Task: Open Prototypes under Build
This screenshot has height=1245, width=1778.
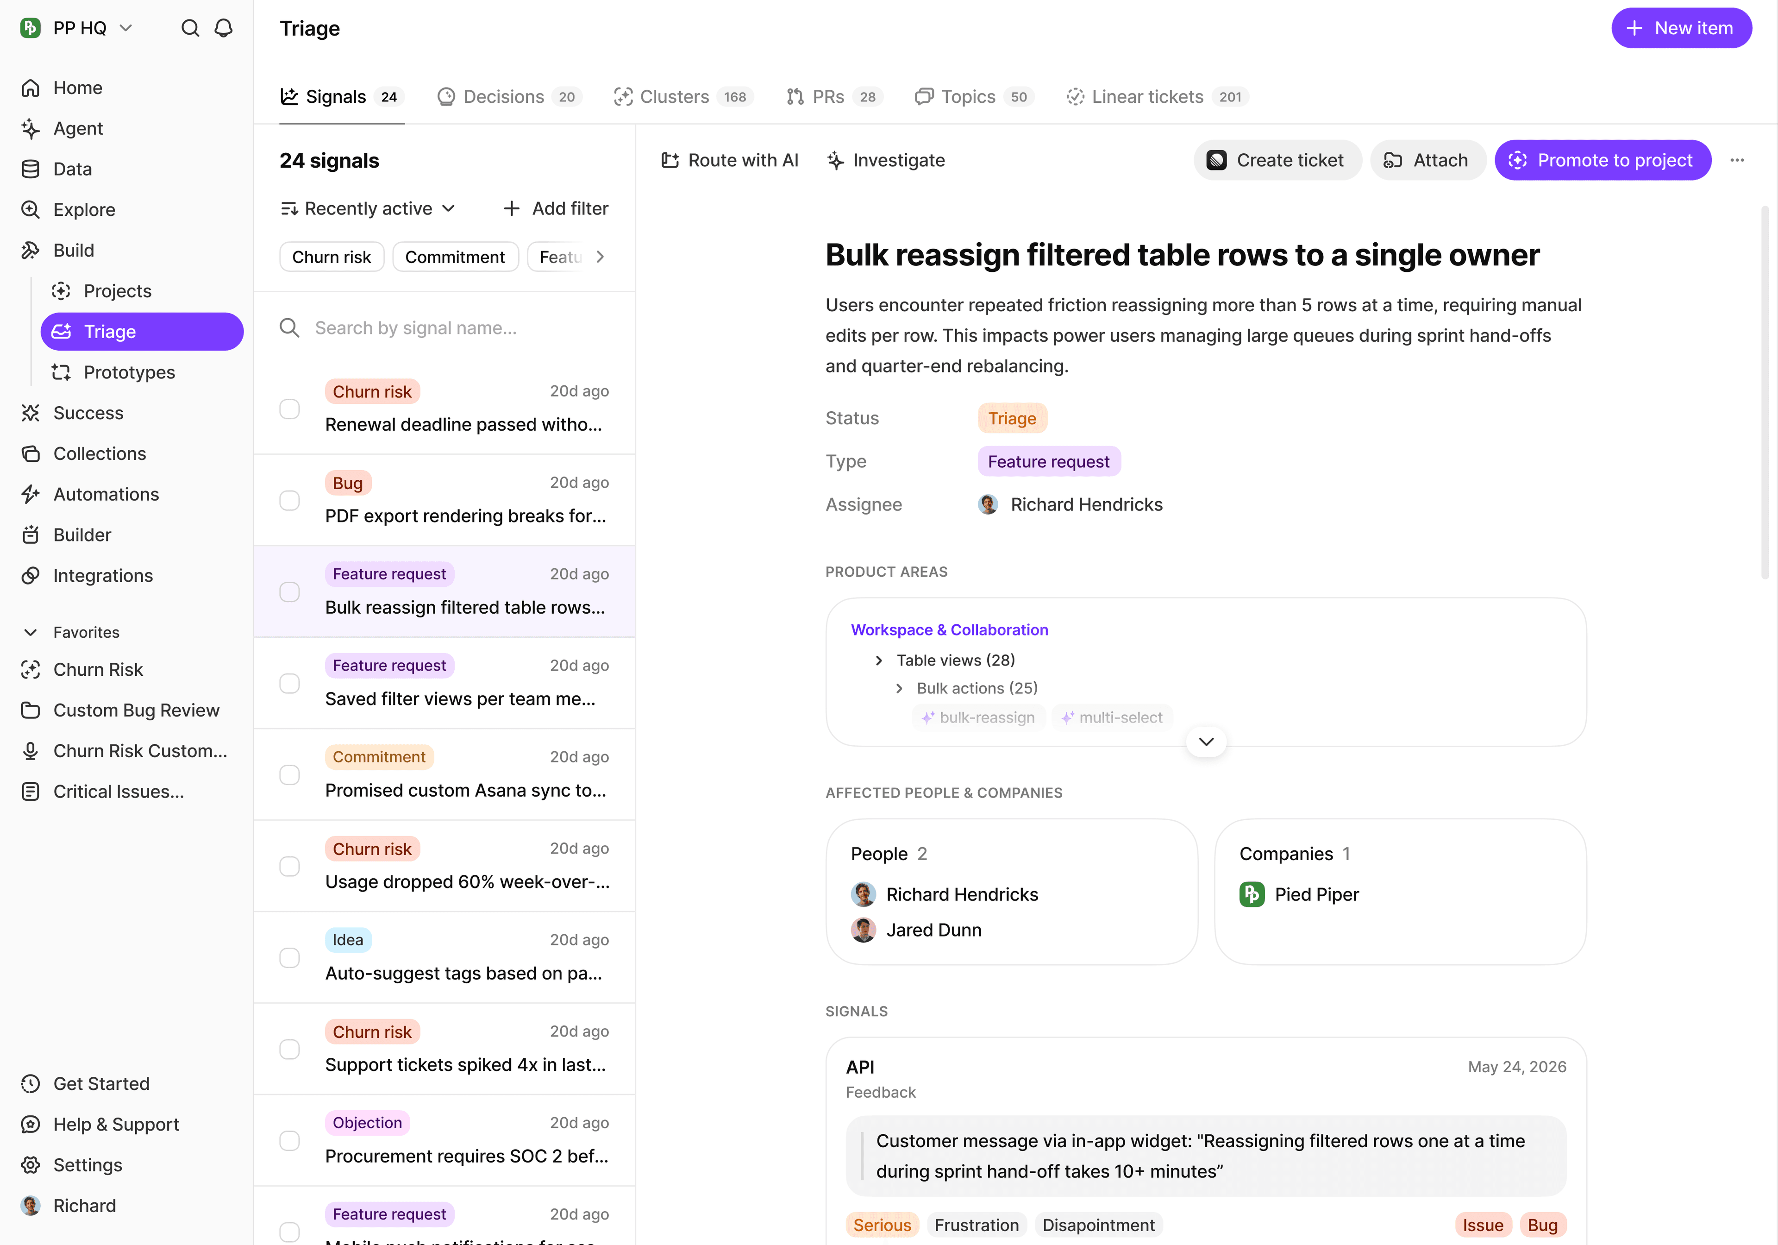Action: tap(129, 373)
